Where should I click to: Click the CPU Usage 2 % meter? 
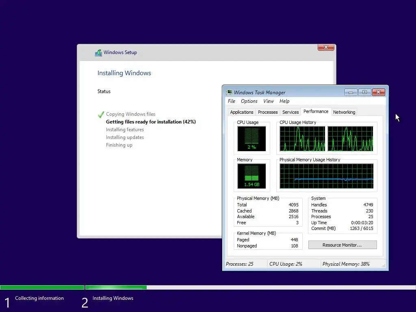point(251,139)
